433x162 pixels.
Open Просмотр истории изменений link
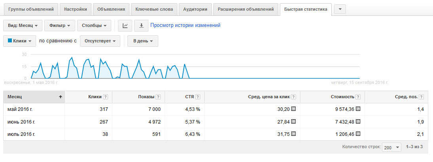point(185,25)
